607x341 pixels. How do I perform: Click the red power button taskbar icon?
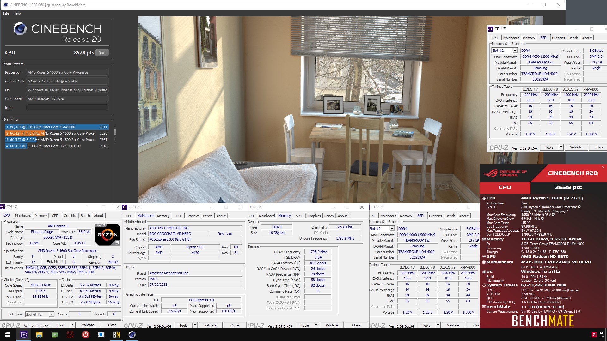point(86,335)
